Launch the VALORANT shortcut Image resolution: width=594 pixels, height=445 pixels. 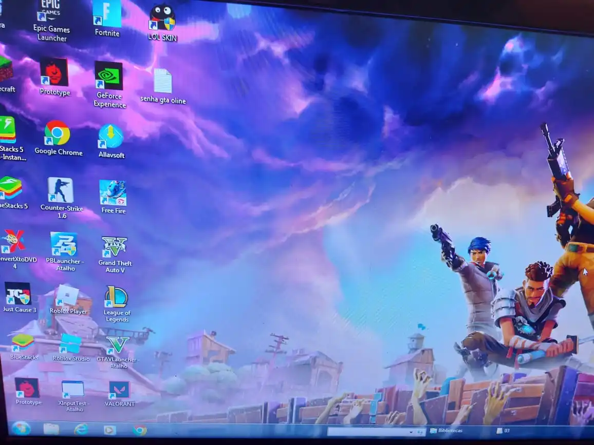[x=119, y=394]
